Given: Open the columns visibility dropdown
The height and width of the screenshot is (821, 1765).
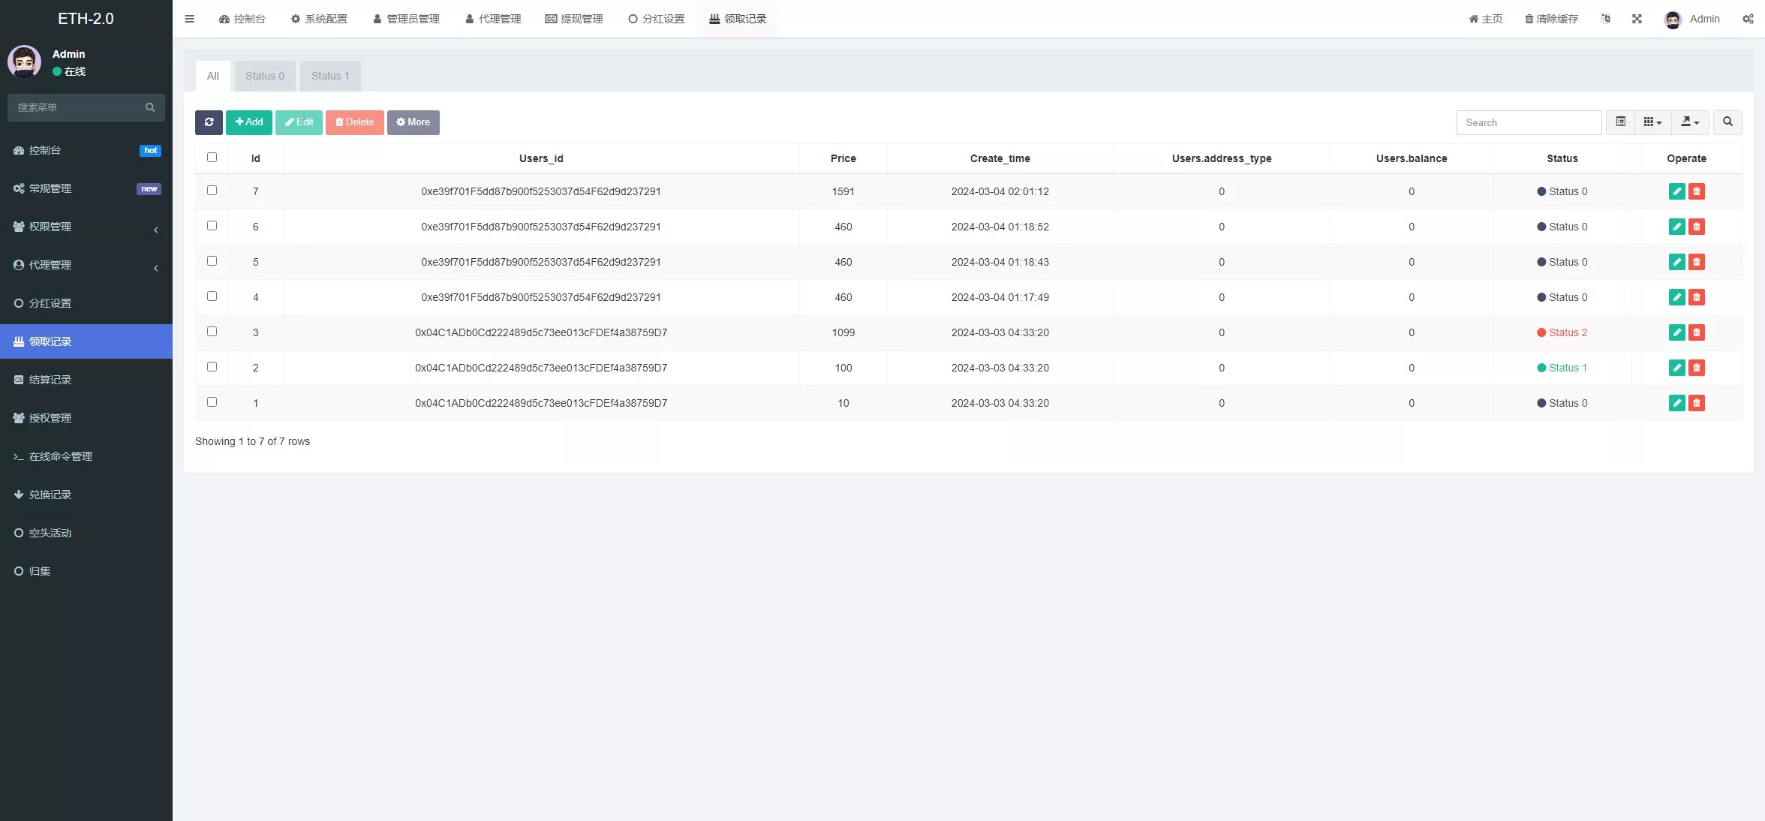Looking at the screenshot, I should click(1652, 122).
